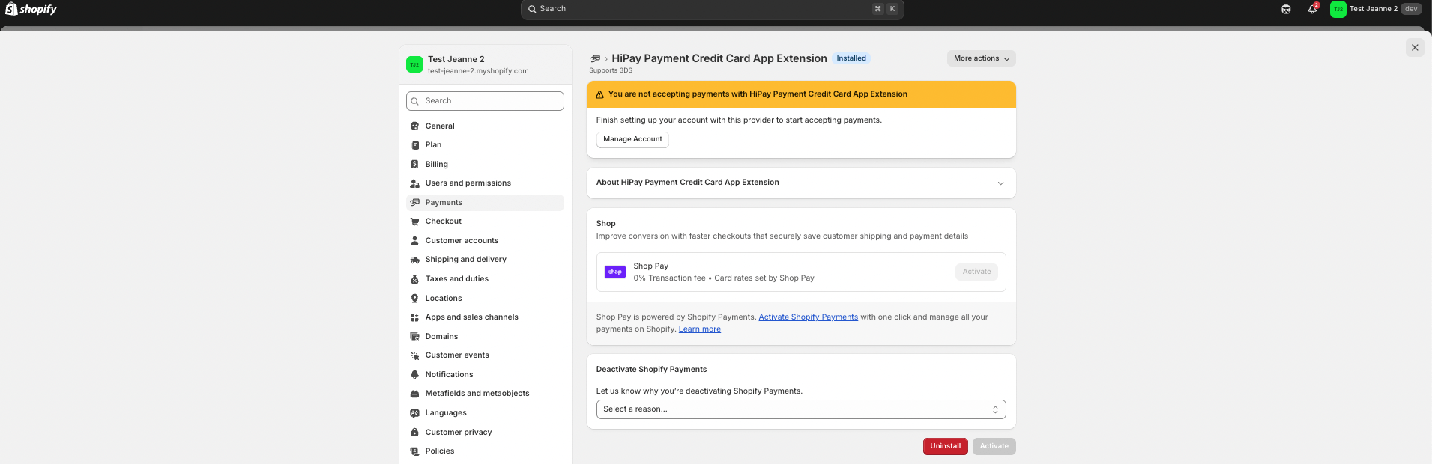1432x464 pixels.
Task: Click the General settings store icon
Action: 414,126
